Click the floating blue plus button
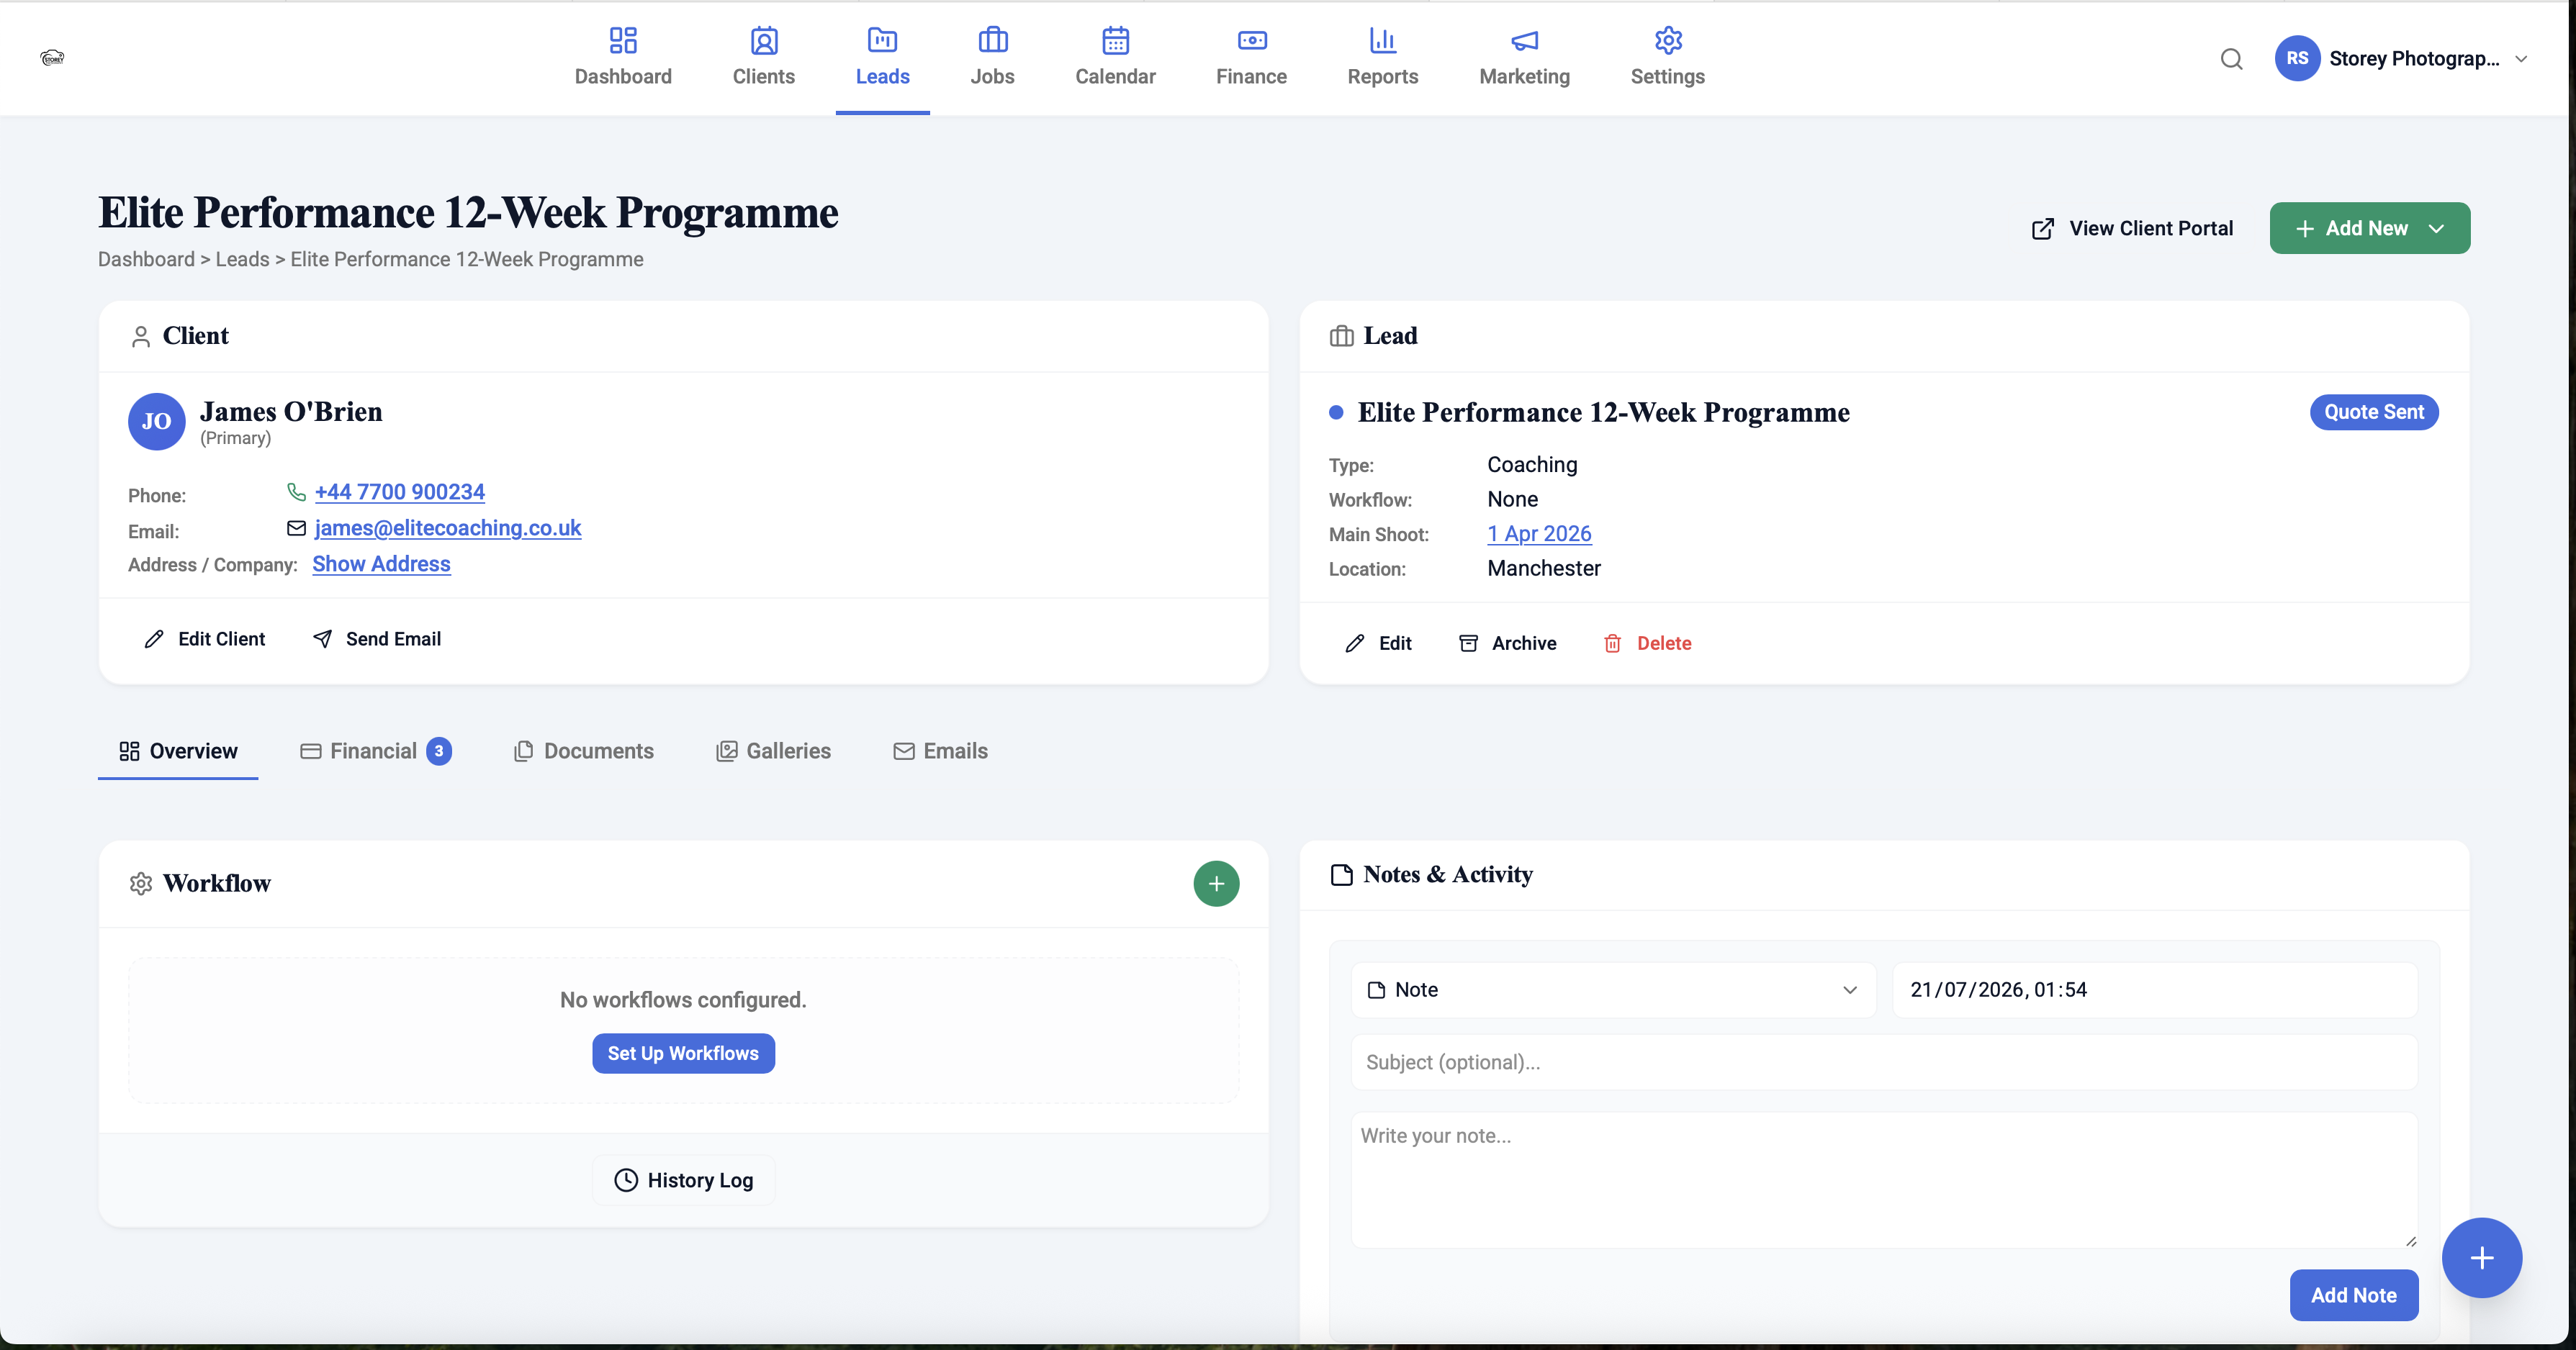 pos(2481,1257)
